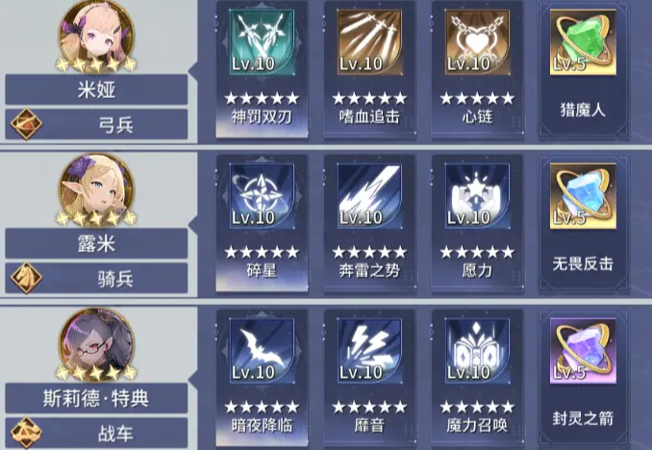Viewport: 652px width, 450px height.
Task: Select the 神罚双刃 skill icon
Action: [x=262, y=43]
